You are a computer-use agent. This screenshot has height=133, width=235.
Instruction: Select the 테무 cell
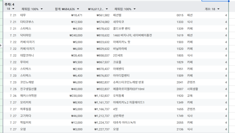pyautogui.click(x=23, y=15)
